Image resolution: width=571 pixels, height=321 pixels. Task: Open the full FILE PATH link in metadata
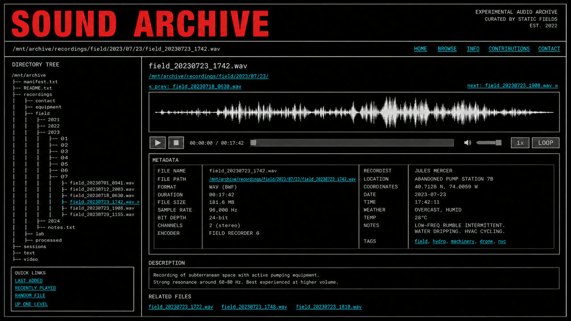pos(282,179)
